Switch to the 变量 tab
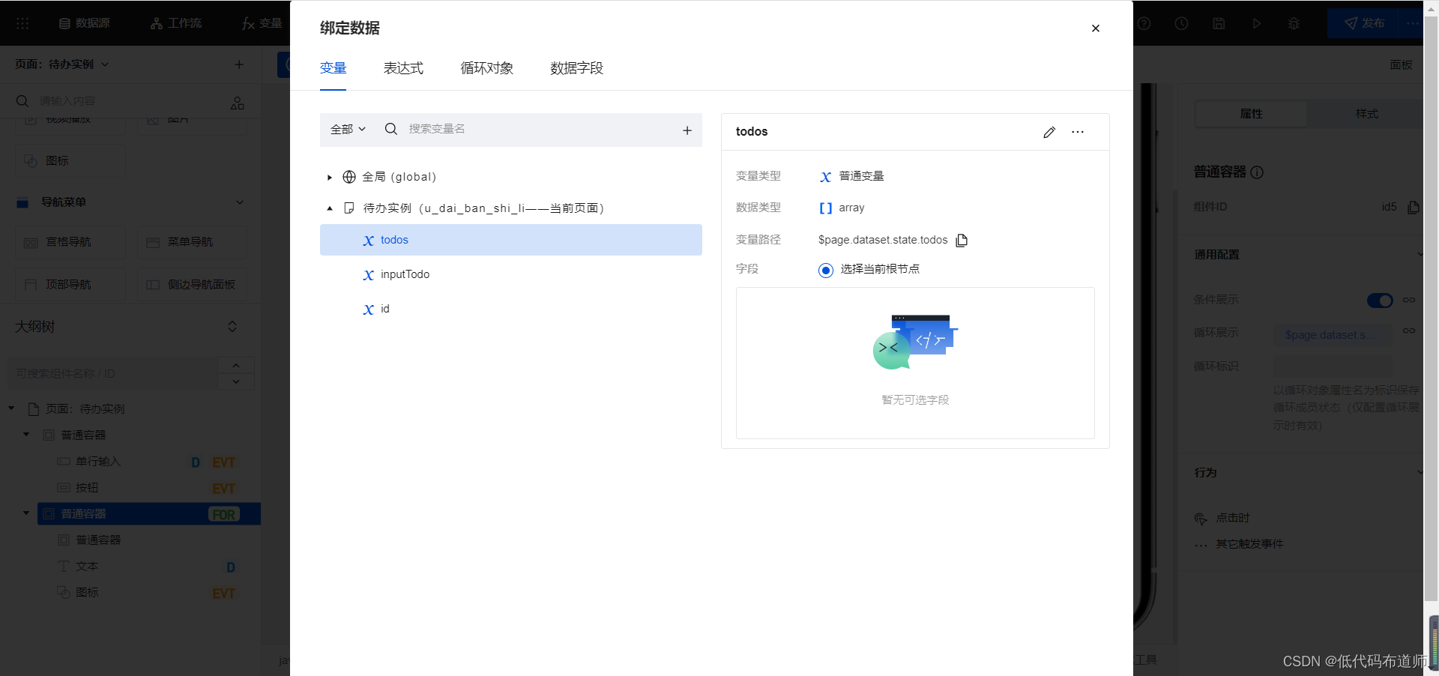Viewport: 1439px width, 676px height. [333, 68]
